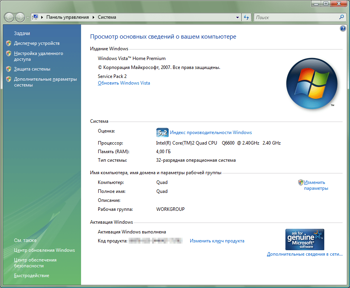Image resolution: width=350 pixels, height=288 pixels.
Task: Click Обновить Windows Vista link
Action: [x=124, y=83]
